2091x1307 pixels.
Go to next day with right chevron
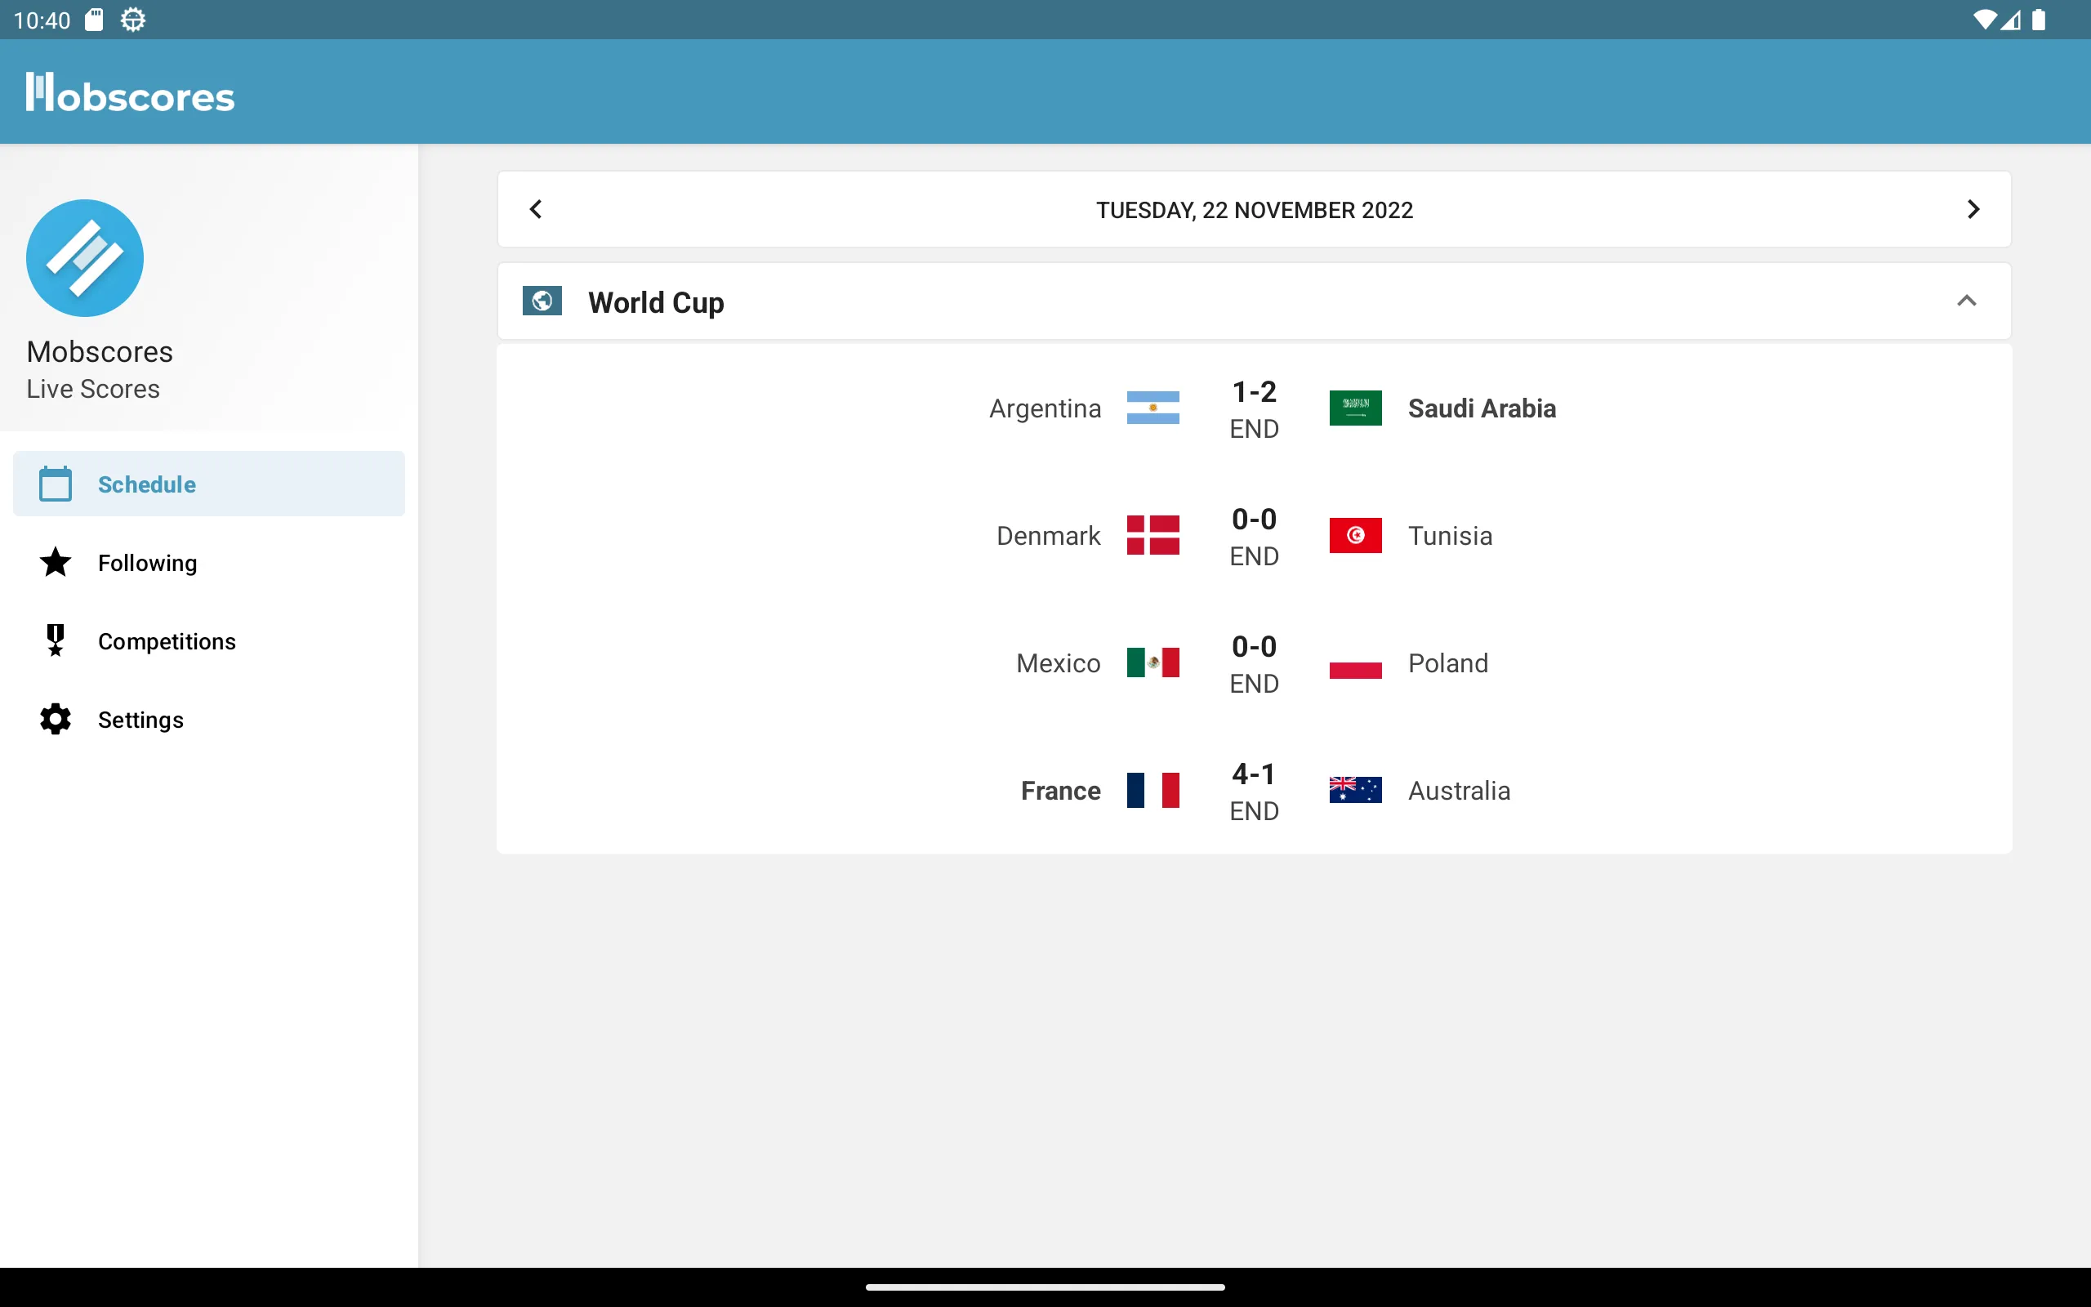click(x=1973, y=209)
